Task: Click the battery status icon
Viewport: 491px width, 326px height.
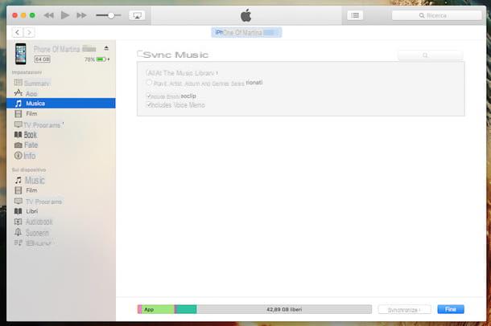Action: tap(101, 59)
